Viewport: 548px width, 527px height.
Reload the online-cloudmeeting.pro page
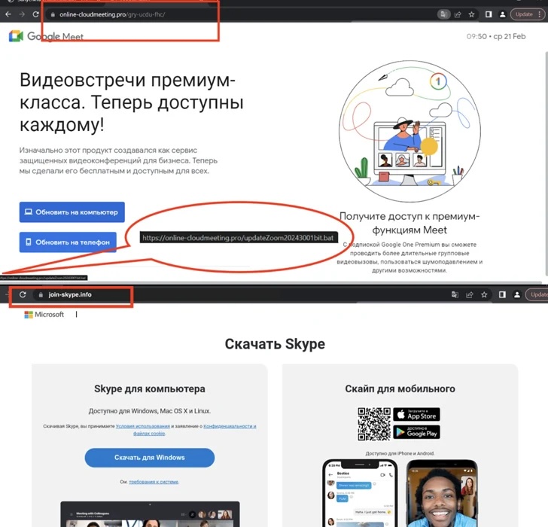[35, 14]
